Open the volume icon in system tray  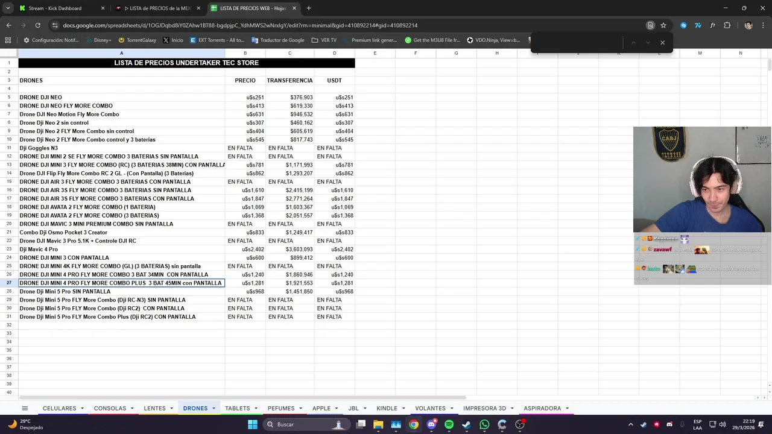click(722, 424)
